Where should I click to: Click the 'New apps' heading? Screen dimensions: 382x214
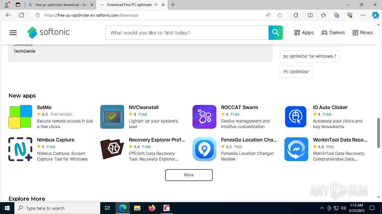pyautogui.click(x=22, y=96)
